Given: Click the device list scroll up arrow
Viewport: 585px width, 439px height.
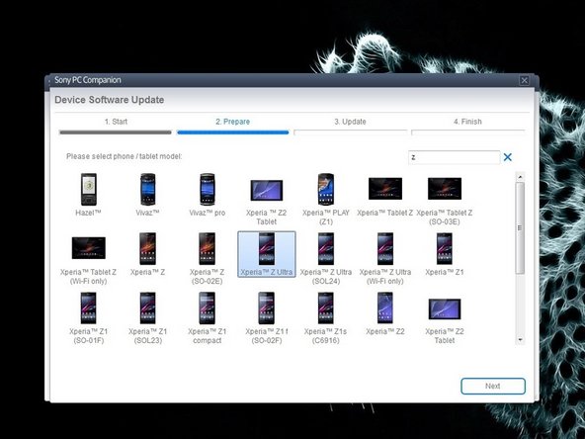Looking at the screenshot, I should (520, 176).
